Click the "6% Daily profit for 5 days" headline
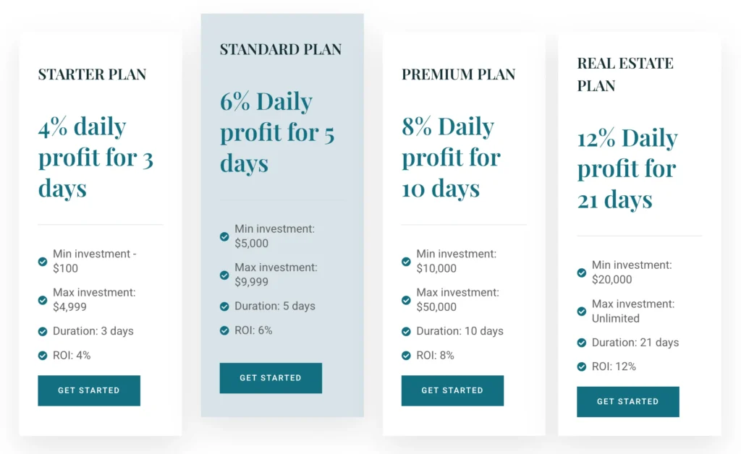Viewport: 741px width, 454px height. point(277,132)
